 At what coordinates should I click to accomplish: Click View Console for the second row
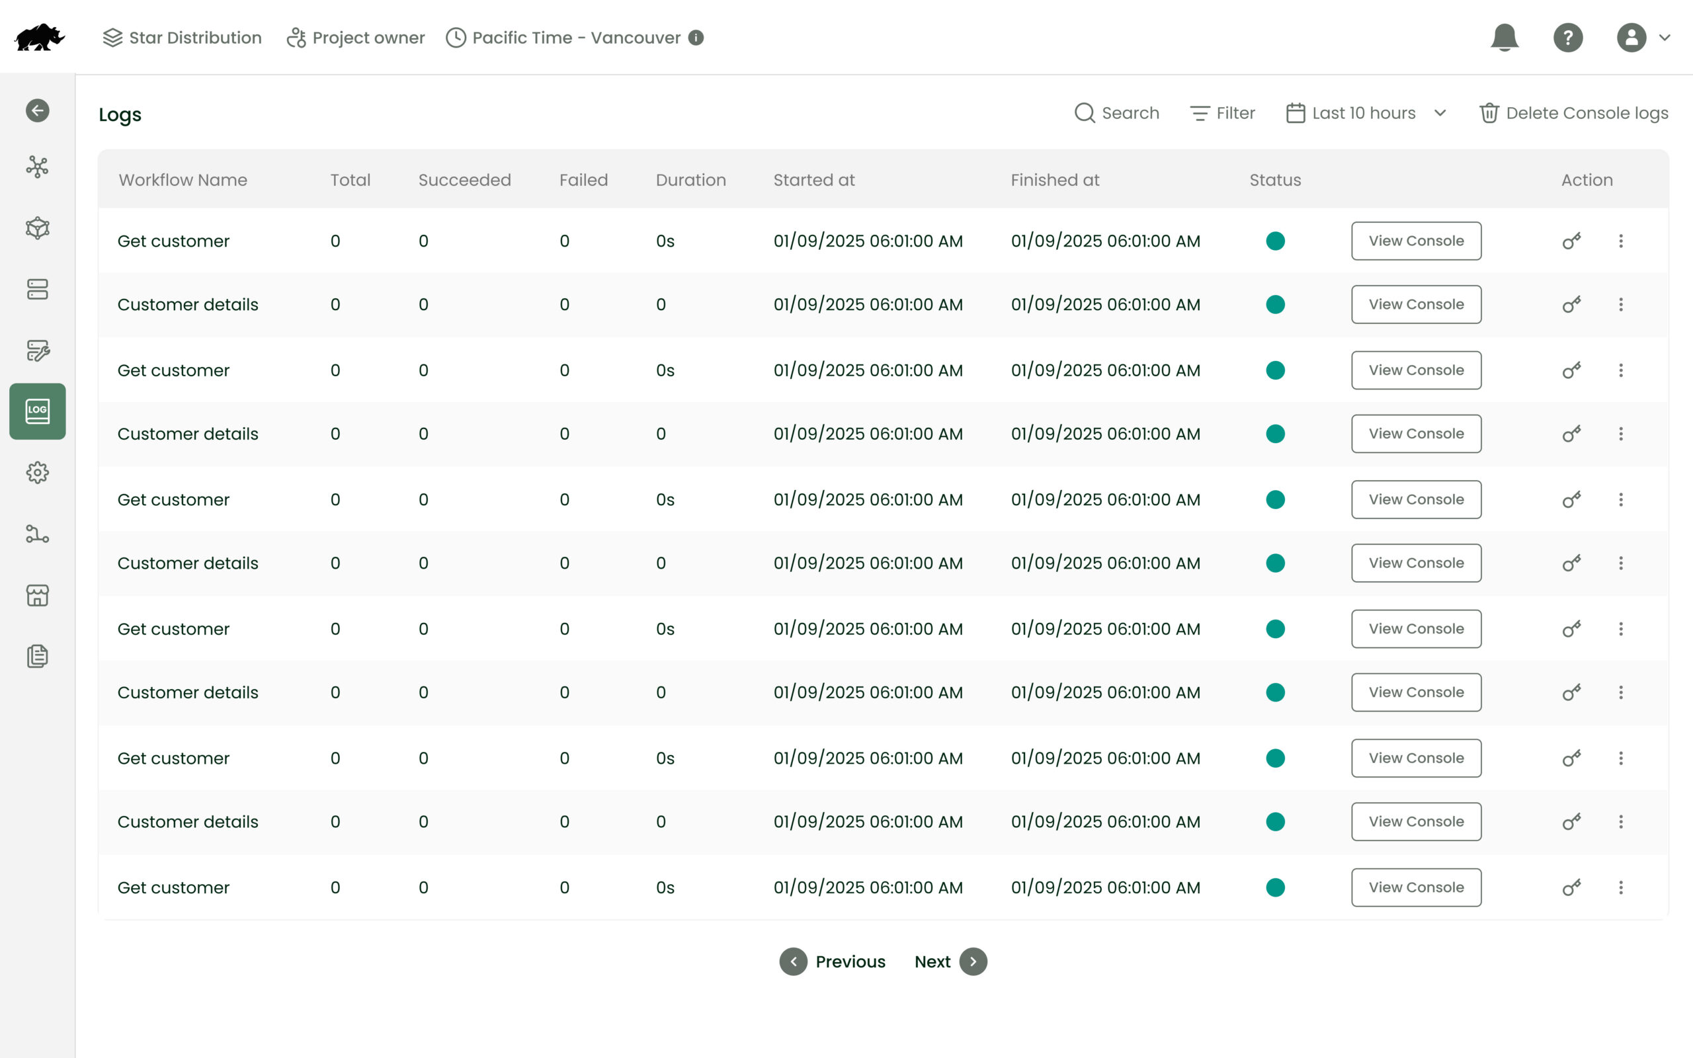(x=1415, y=304)
